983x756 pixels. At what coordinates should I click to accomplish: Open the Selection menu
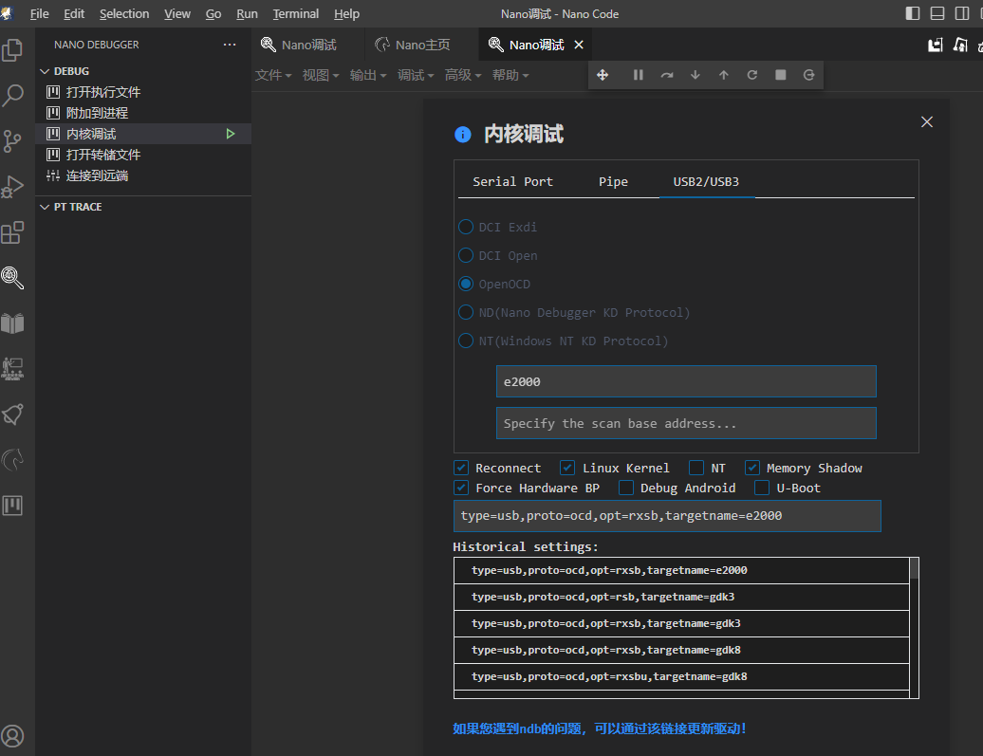click(x=124, y=14)
